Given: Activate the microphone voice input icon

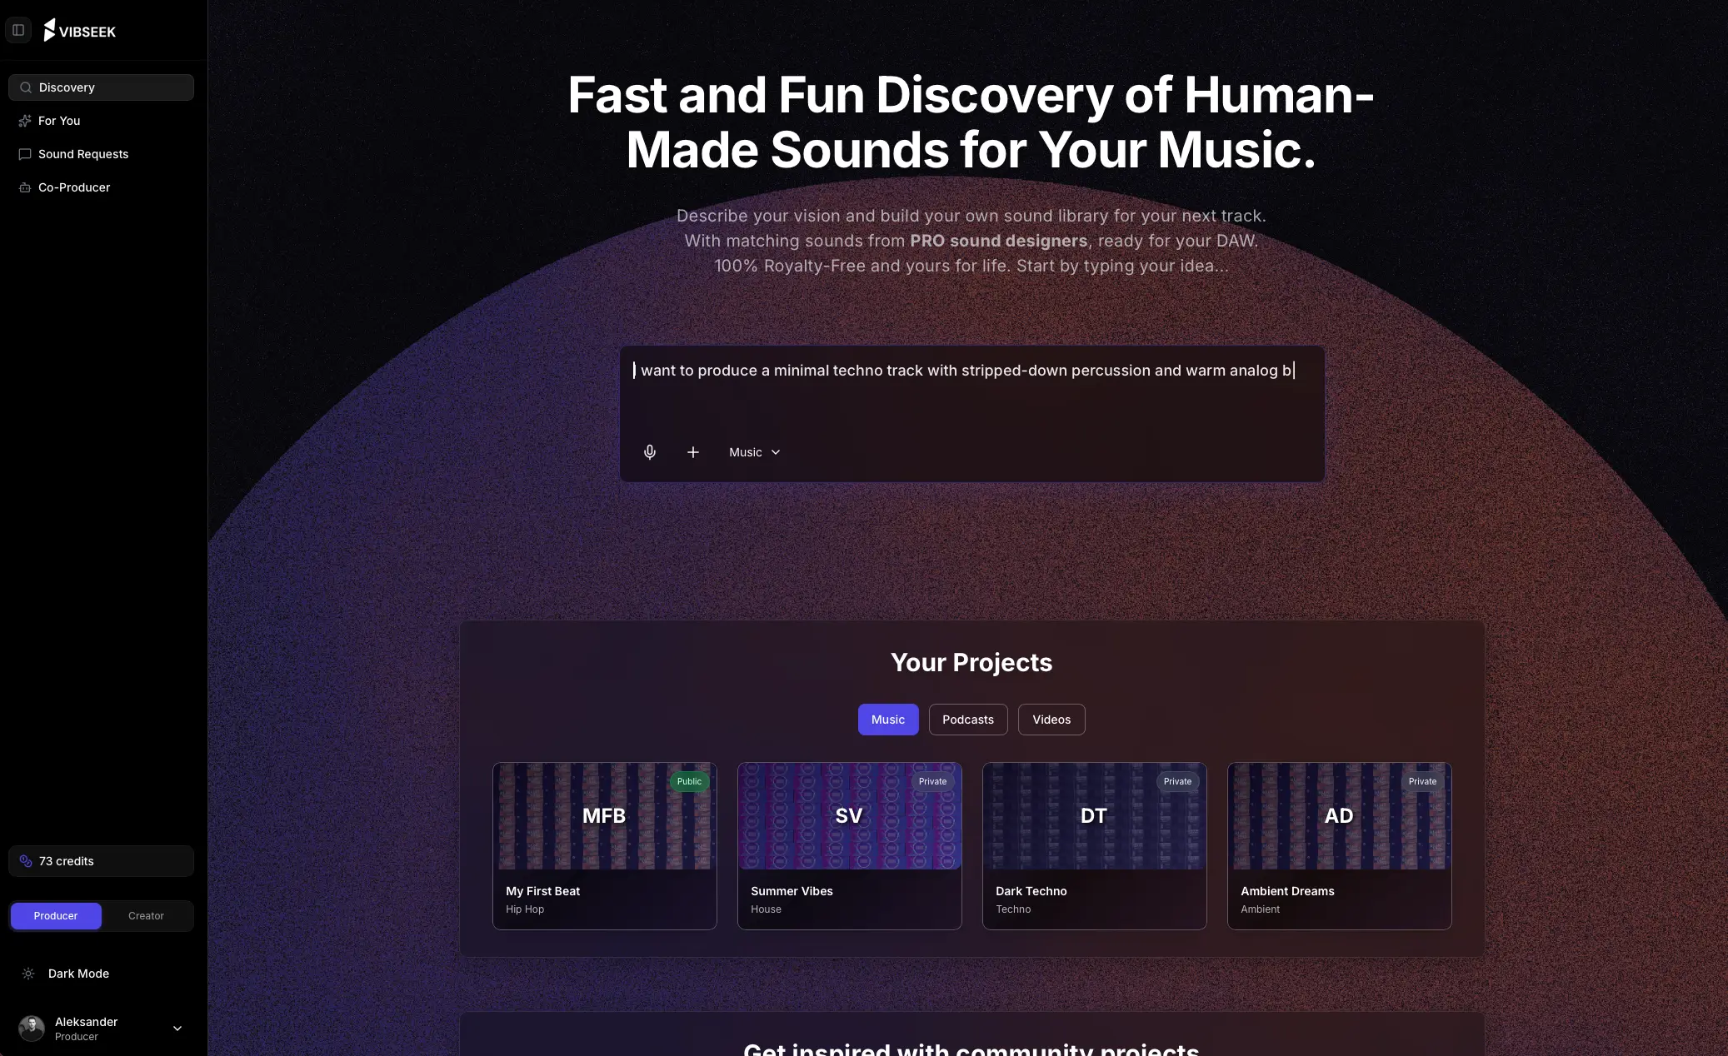Looking at the screenshot, I should tap(650, 452).
